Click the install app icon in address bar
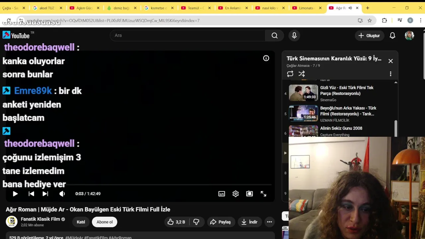425x239 pixels. 360,21
